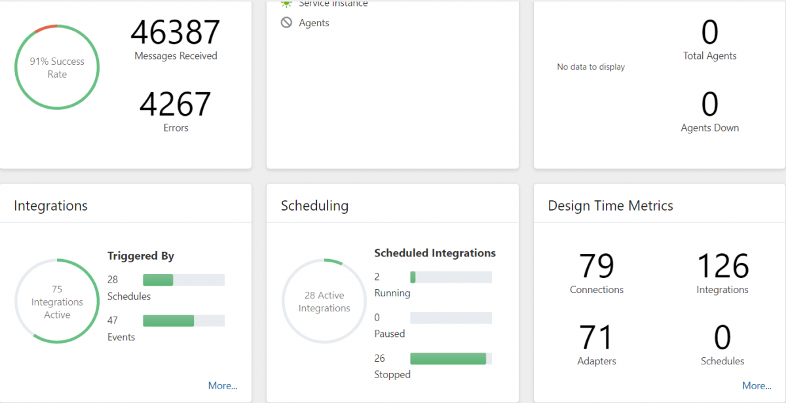
Task: Select the 0 Total Agents metric
Action: 709,34
